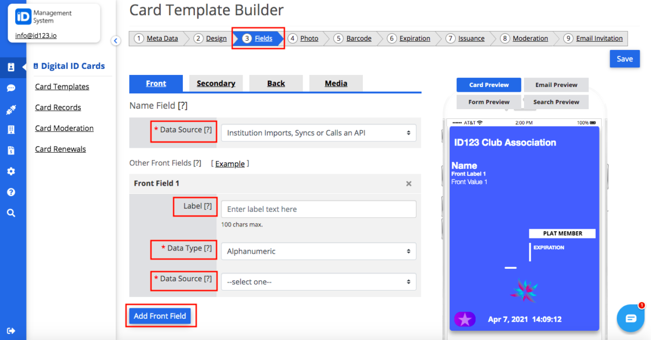This screenshot has height=340, width=651.
Task: Click the logout icon at sidebar bottom
Action: click(x=11, y=330)
